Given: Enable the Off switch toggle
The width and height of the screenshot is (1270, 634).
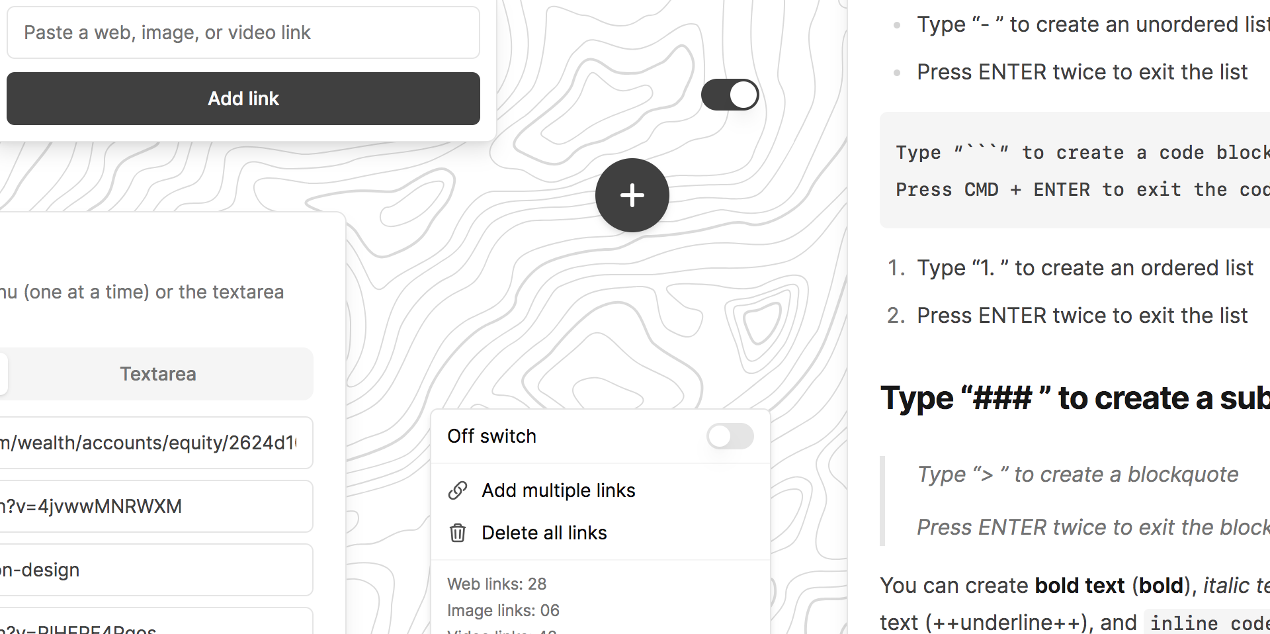Looking at the screenshot, I should coord(730,436).
